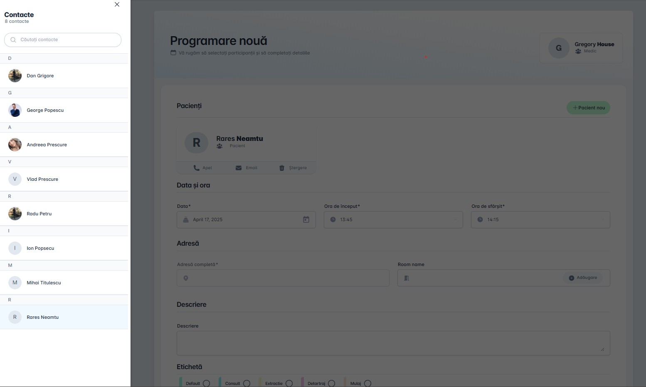Select the Consult label radio button

247,383
